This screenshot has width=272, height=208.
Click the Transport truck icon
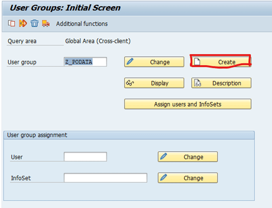(x=46, y=23)
